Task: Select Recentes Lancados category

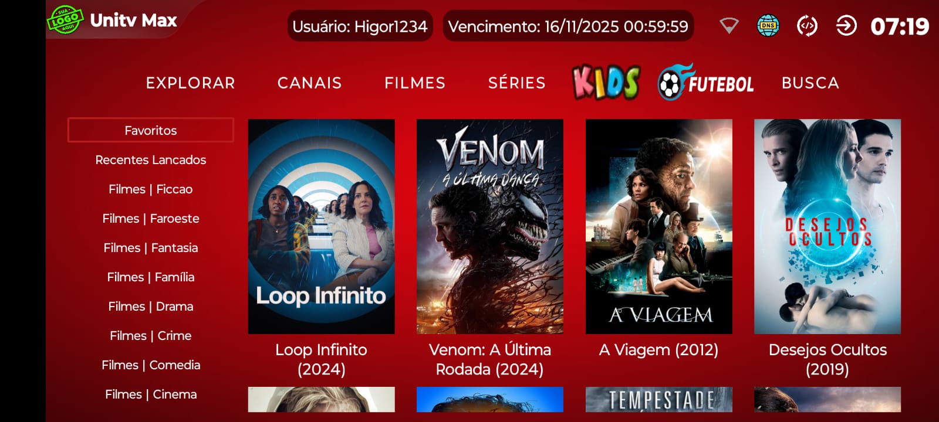Action: pos(151,159)
